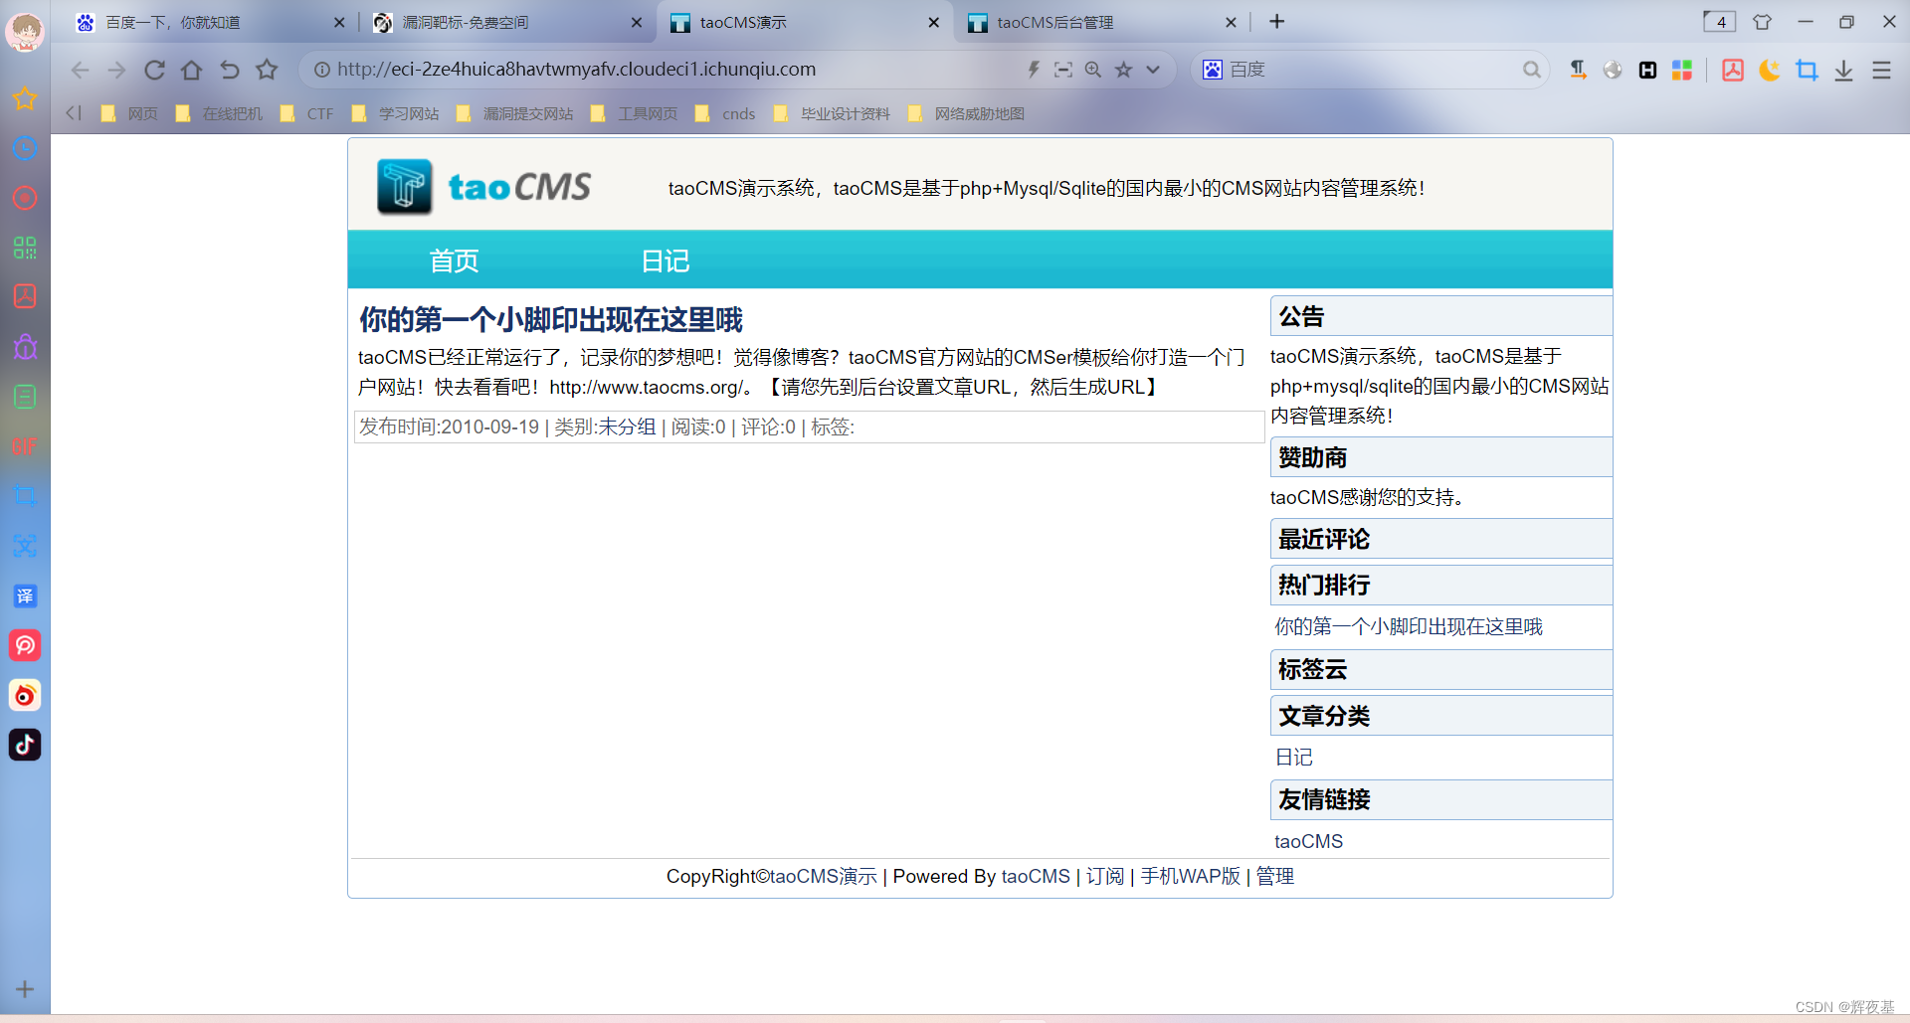Open 日记 in site navigation bar
1910x1023 pixels.
(666, 260)
